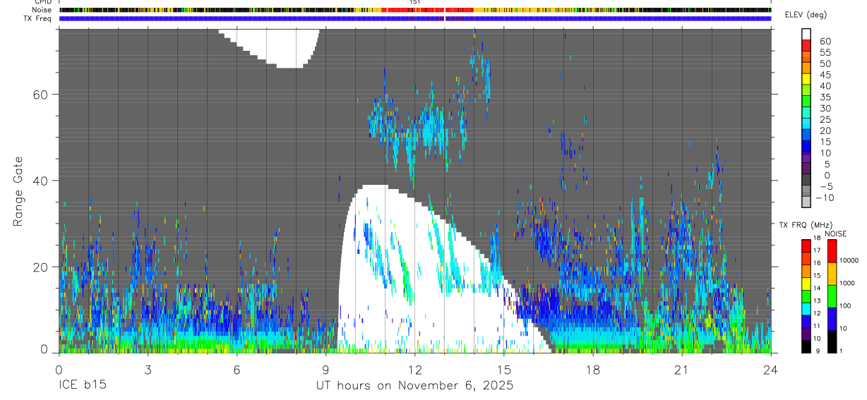This screenshot has height=400, width=867.
Task: Click the '45' value in the ELEV legend
Action: (825, 75)
